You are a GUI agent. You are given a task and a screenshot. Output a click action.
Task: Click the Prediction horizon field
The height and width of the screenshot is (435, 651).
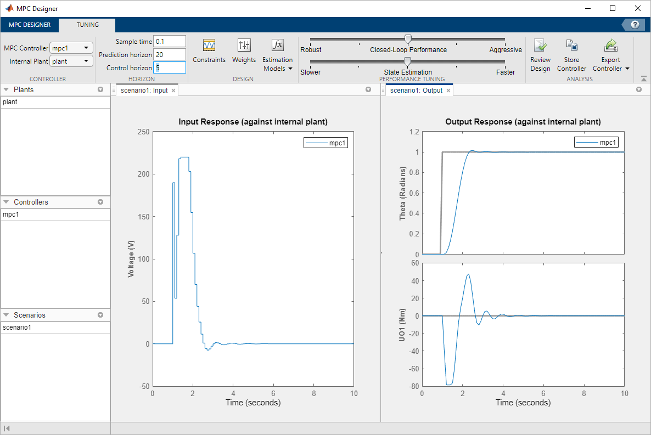170,55
